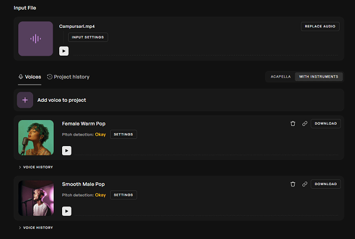Switch output to Acapella mode

pyautogui.click(x=280, y=77)
